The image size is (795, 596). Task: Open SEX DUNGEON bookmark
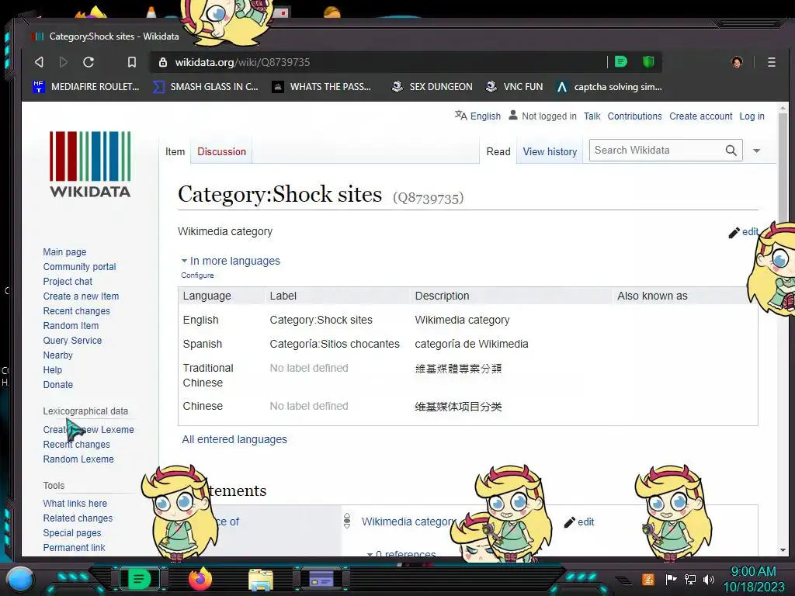432,87
